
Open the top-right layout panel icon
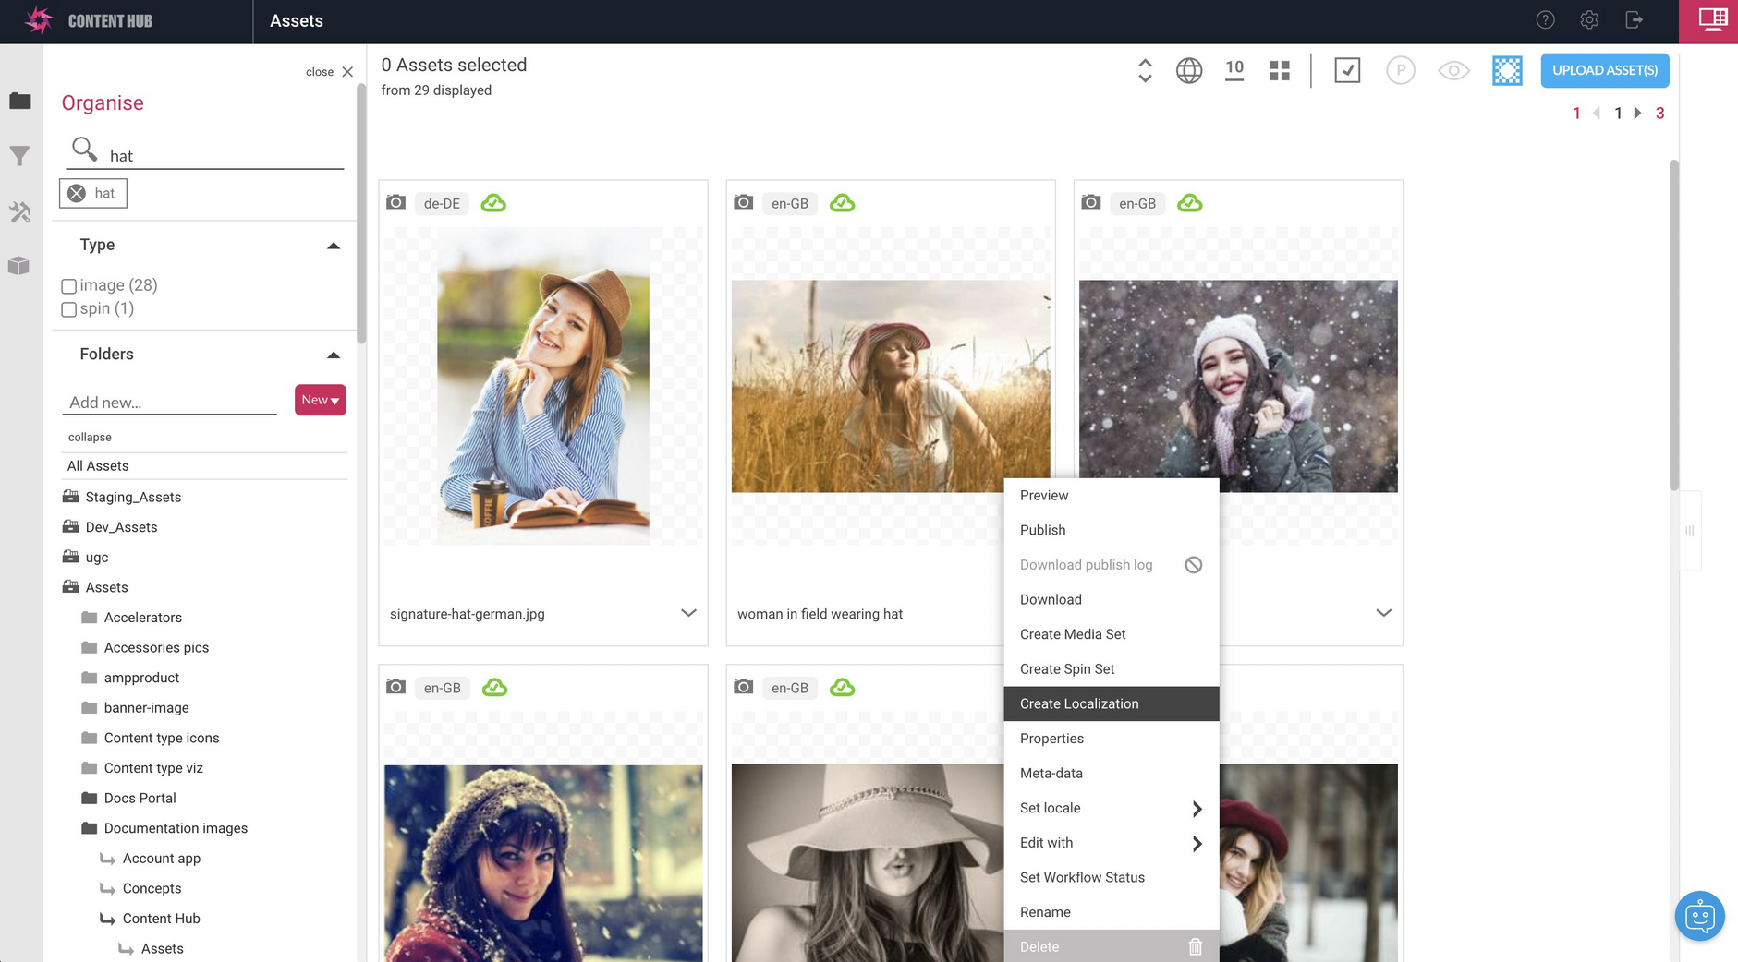(1713, 19)
